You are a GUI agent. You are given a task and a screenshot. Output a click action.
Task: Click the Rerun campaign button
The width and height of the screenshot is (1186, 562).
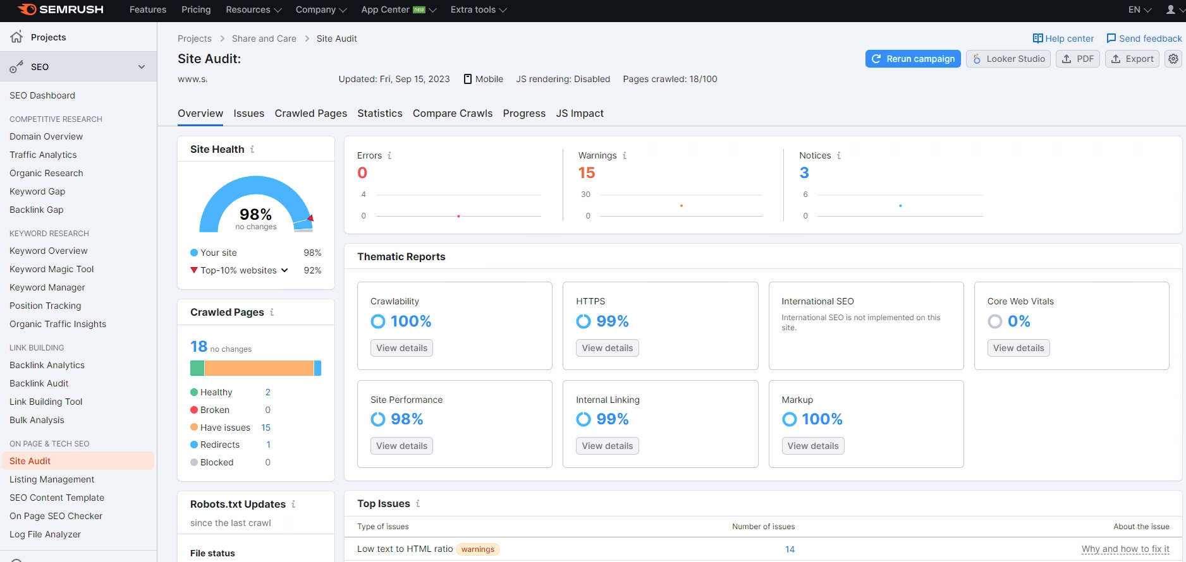[912, 59]
